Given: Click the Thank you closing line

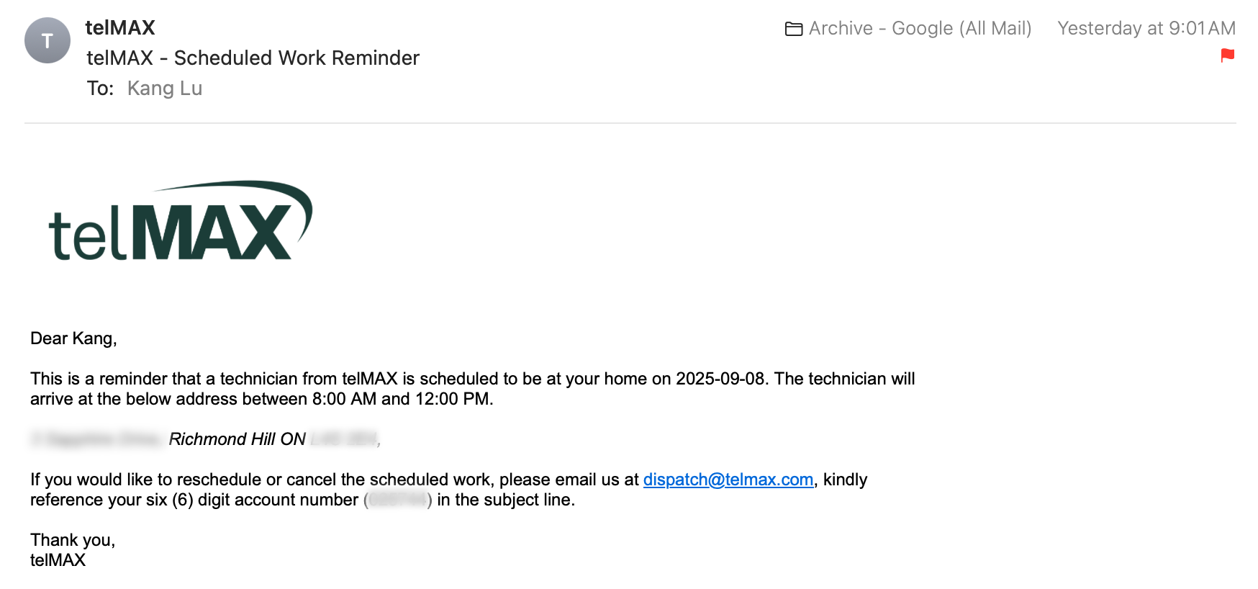Looking at the screenshot, I should click(73, 540).
